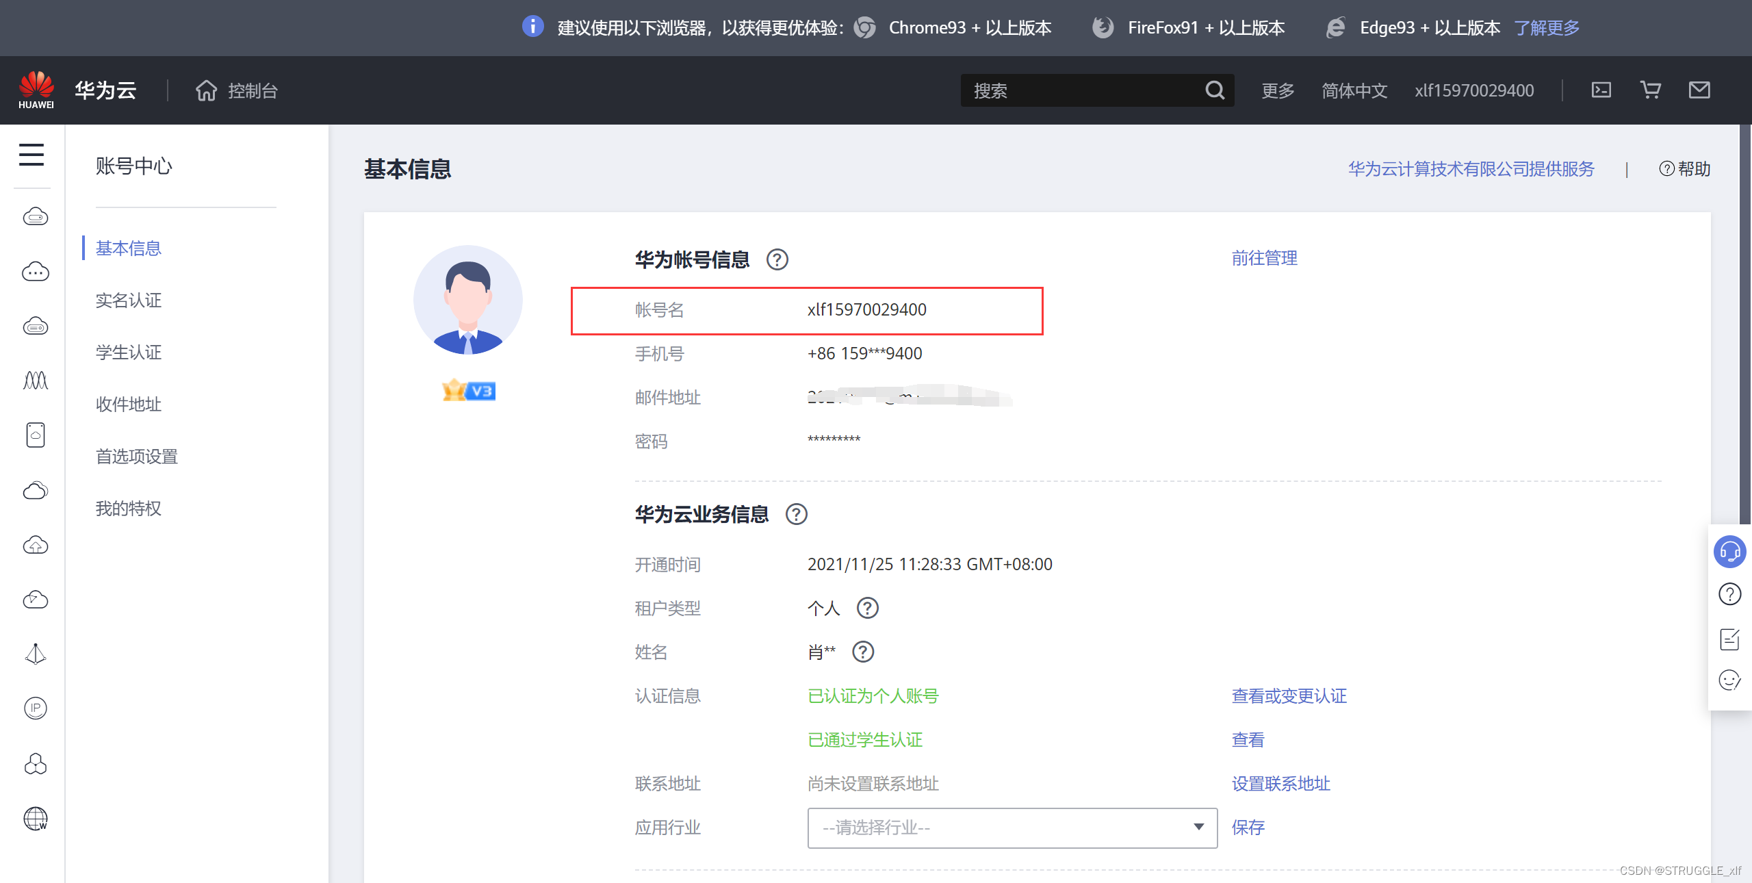Click the customer service headset icon
Screen dimensions: 1752x883
(1729, 552)
